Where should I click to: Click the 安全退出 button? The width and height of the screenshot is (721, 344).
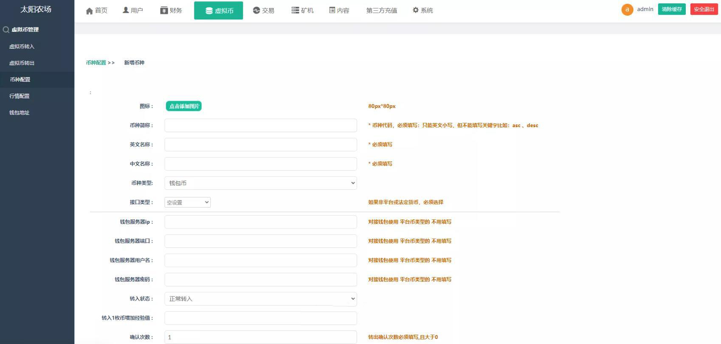click(704, 9)
